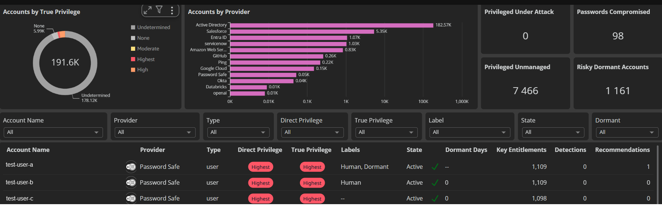Open the Dormant filter dropdown
The image size is (662, 206).
tap(627, 132)
